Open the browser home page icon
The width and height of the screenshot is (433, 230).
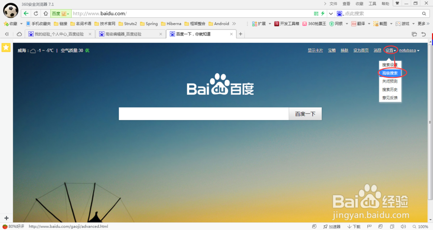45,13
